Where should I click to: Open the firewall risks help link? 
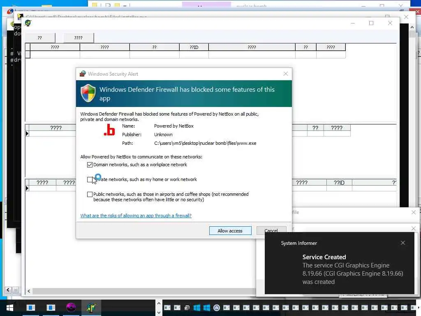(136, 216)
